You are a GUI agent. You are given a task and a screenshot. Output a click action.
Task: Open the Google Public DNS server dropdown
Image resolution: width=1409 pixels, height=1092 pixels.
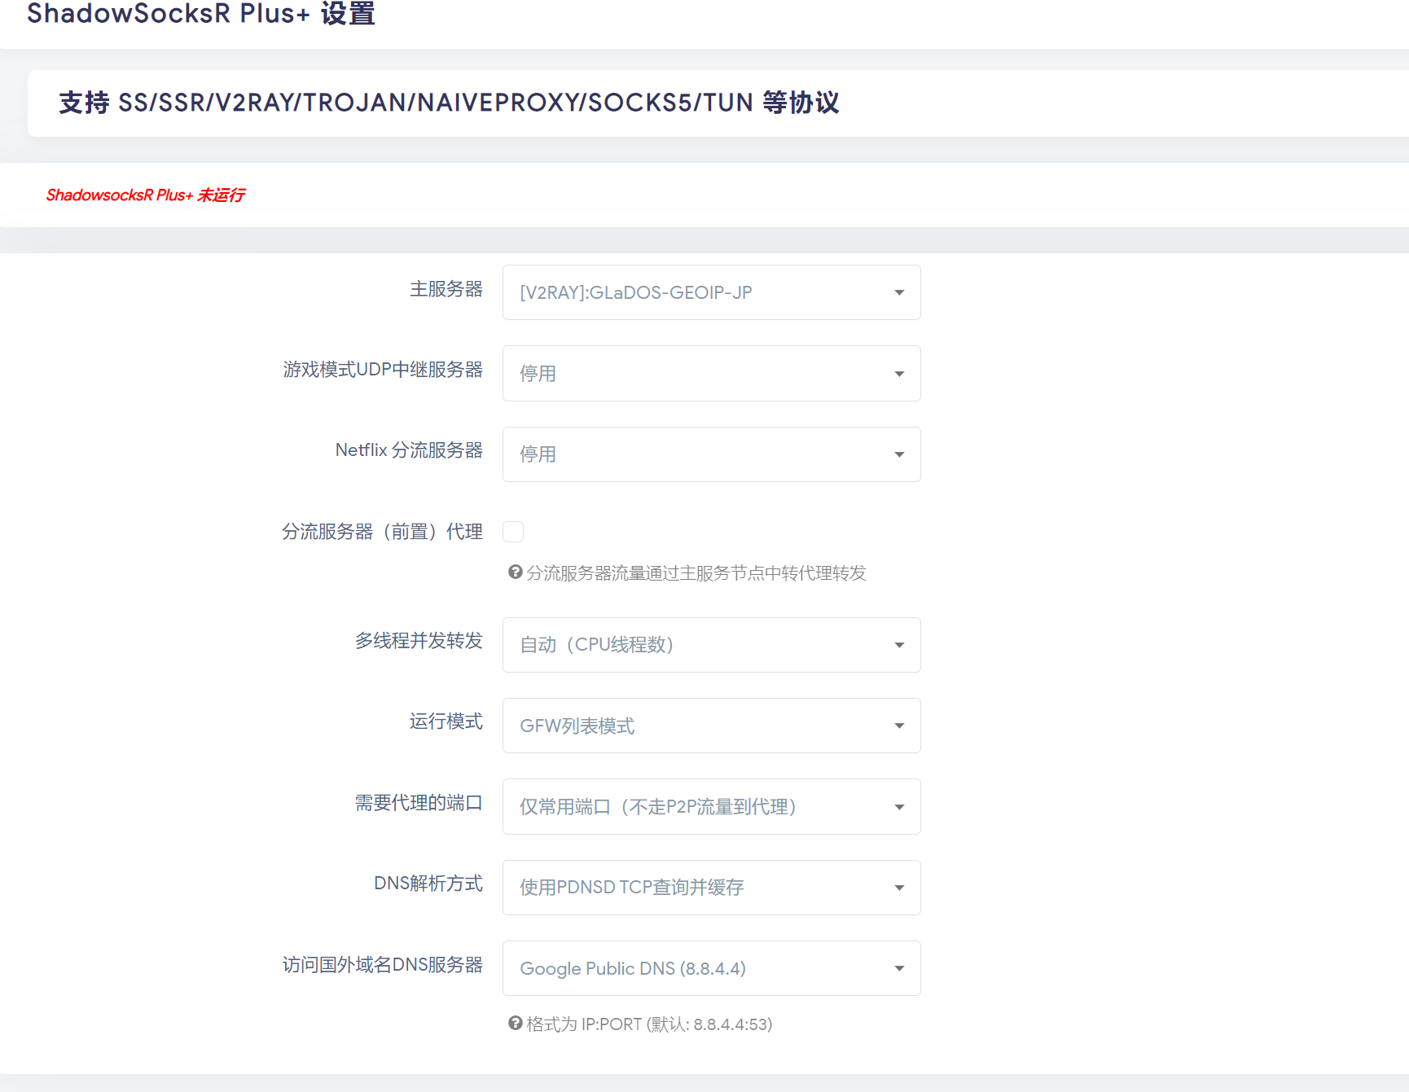click(711, 967)
